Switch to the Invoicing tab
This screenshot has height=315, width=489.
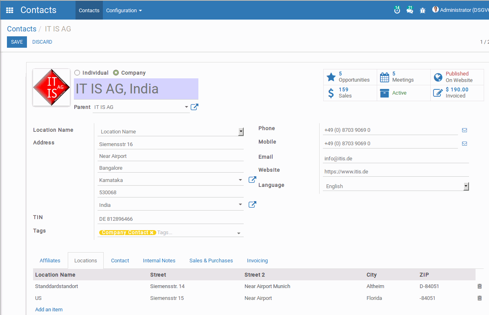click(257, 261)
